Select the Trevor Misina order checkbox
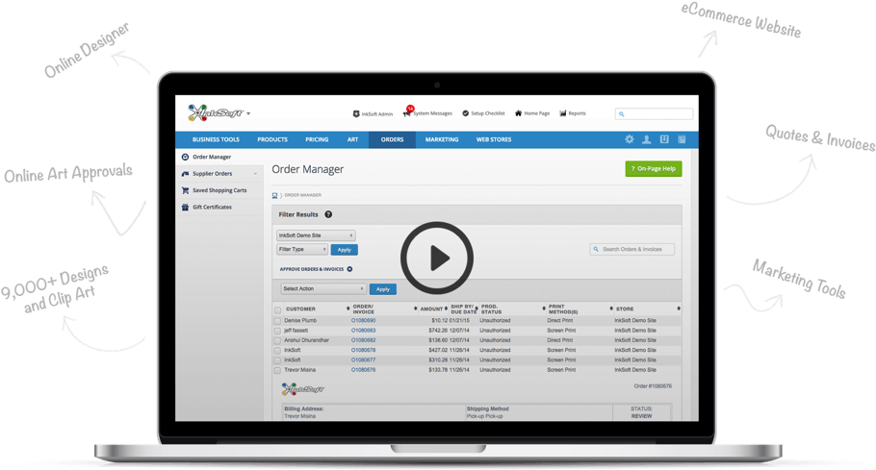This screenshot has height=470, width=876. coord(278,369)
